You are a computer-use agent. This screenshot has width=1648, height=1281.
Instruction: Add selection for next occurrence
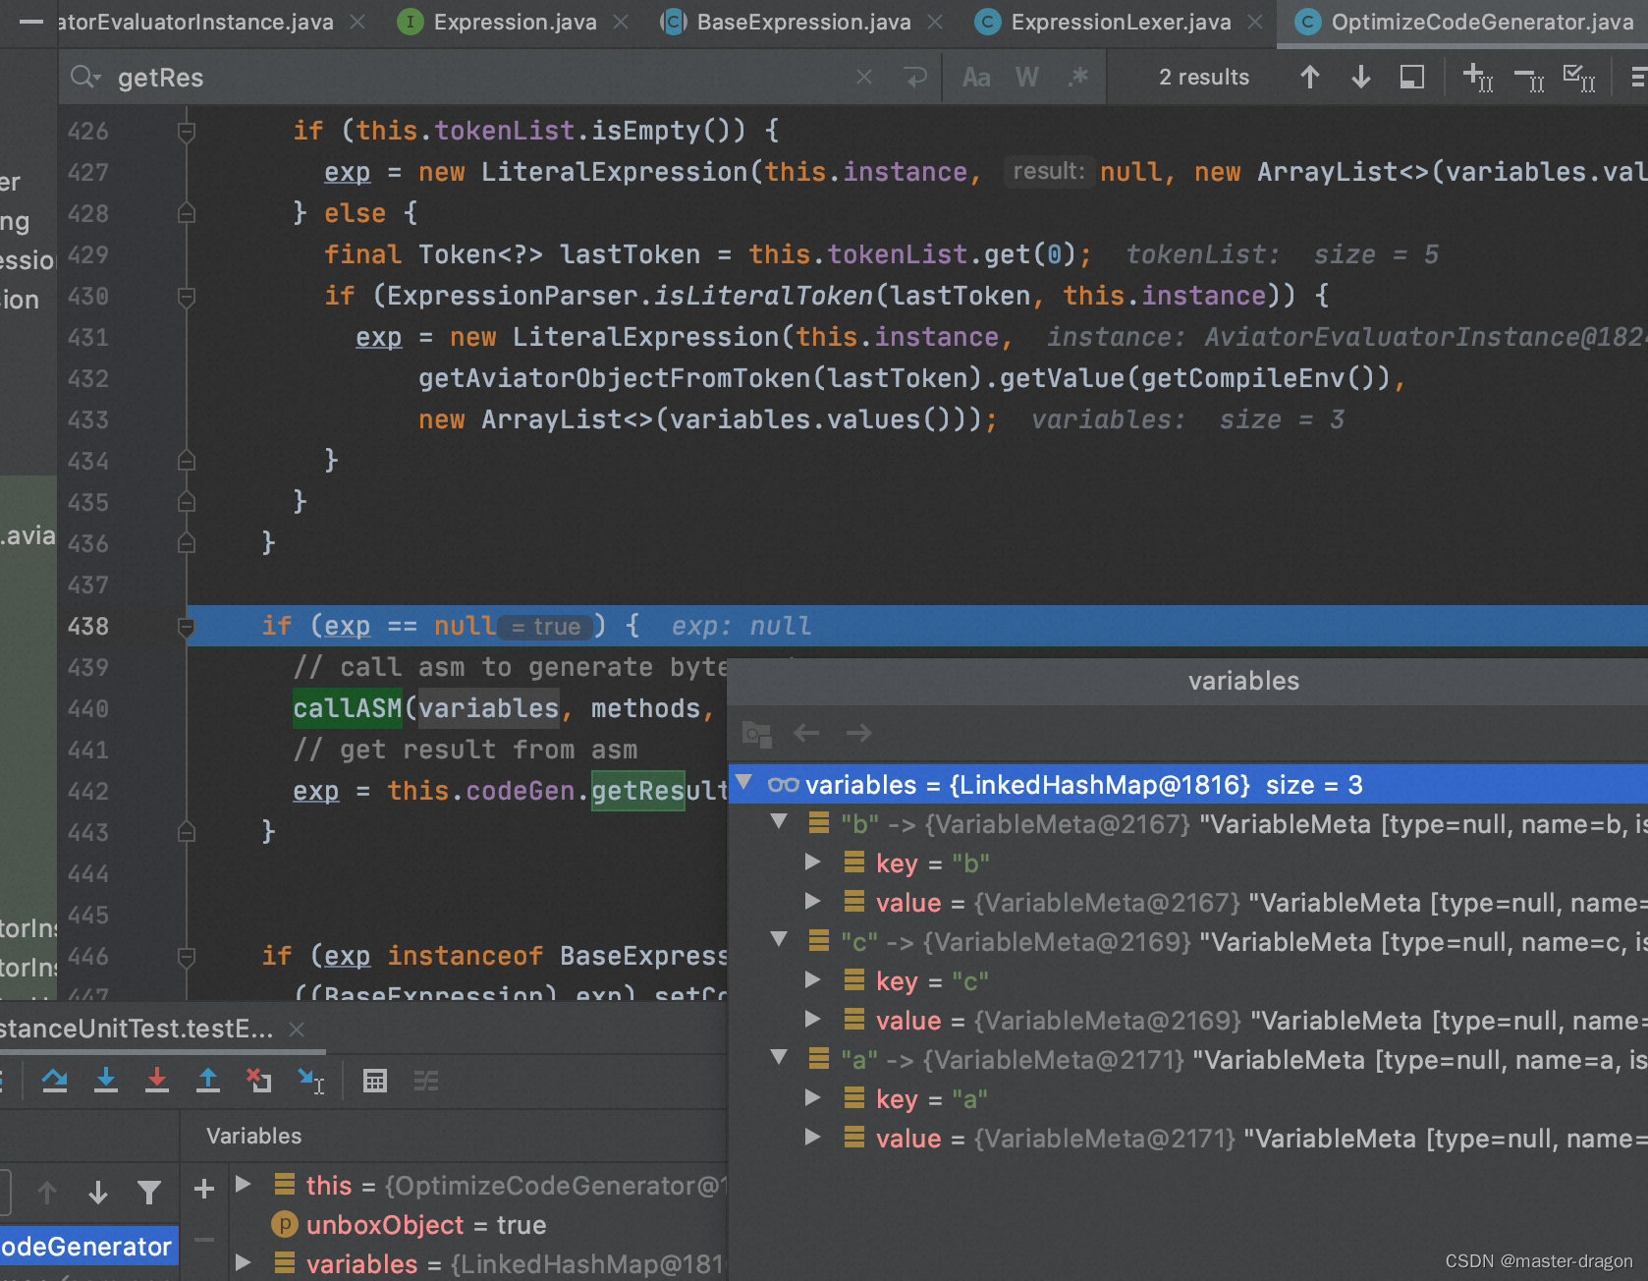pos(1478,77)
